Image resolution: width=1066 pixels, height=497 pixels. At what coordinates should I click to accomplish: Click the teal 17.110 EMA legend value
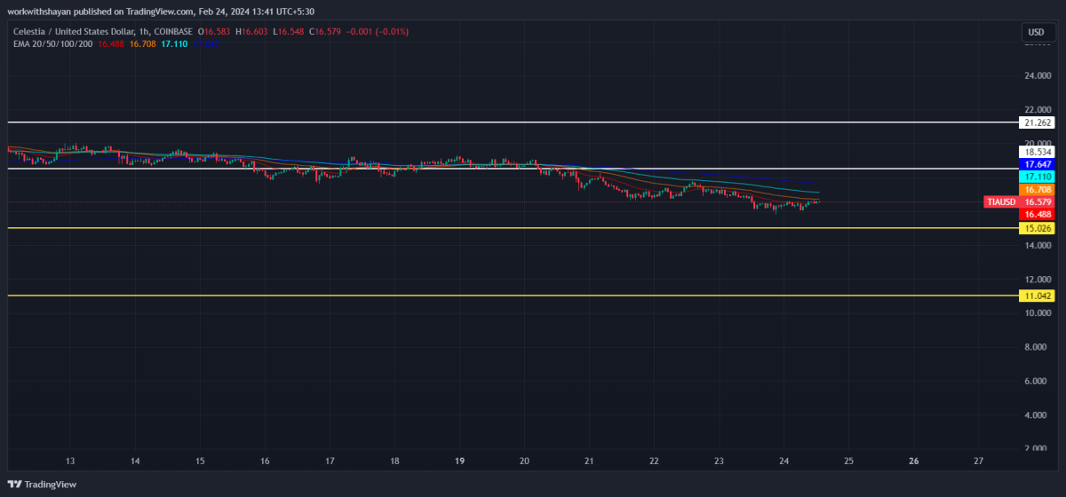176,43
